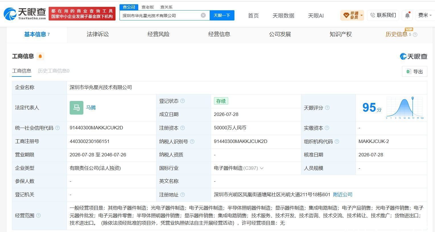
Task: Click help icon next to 经营范围
Action: [38, 216]
